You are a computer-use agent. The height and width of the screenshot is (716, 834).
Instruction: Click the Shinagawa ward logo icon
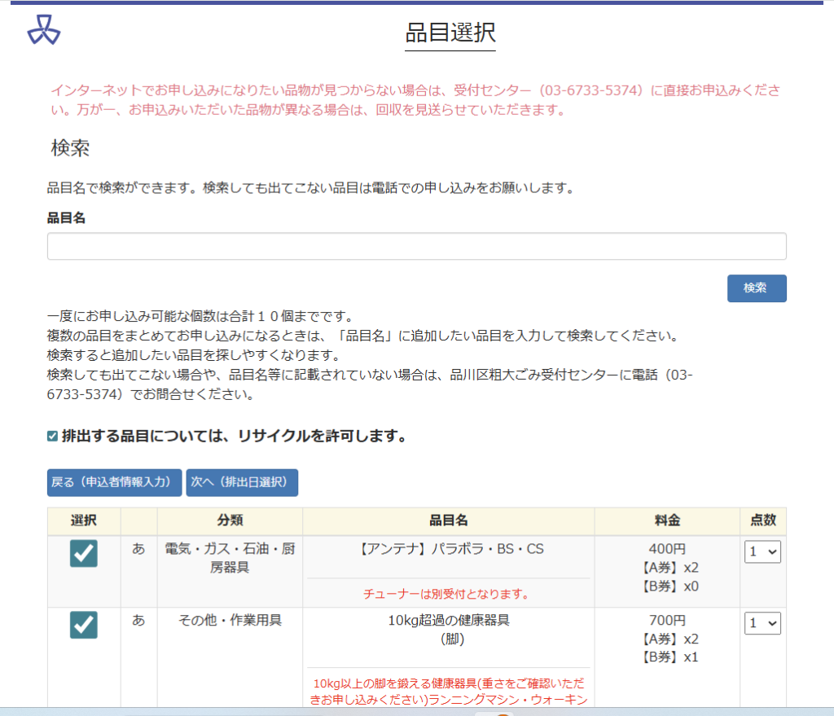(x=44, y=29)
